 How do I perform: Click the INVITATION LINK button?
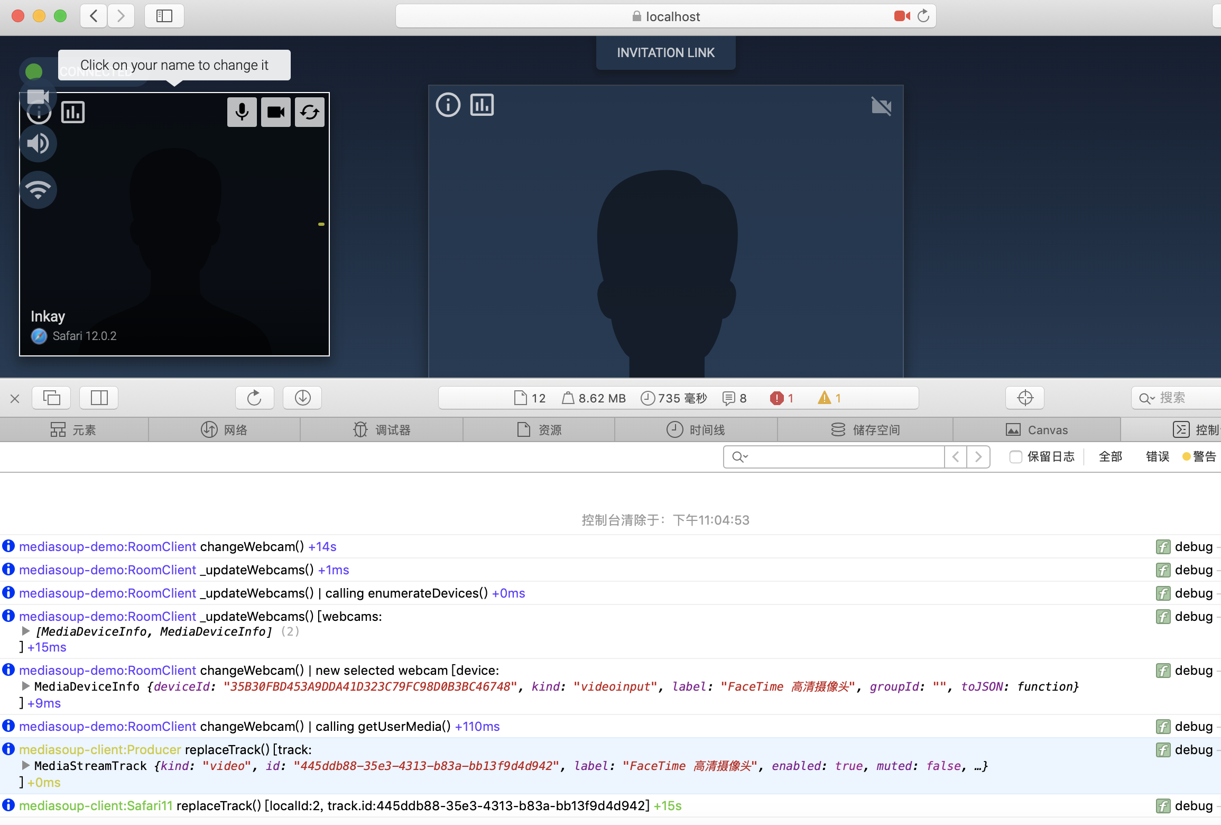pyautogui.click(x=665, y=52)
